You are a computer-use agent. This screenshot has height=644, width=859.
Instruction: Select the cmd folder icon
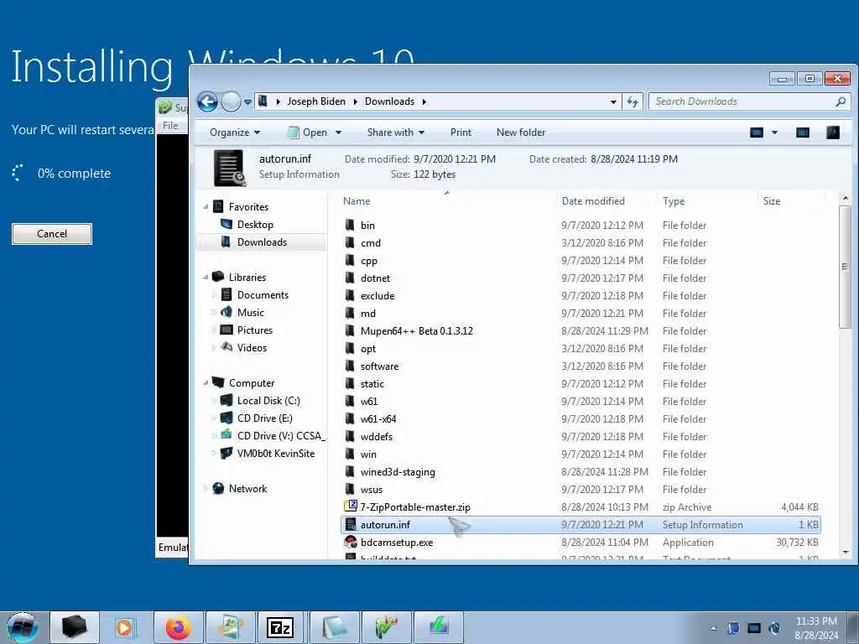(350, 242)
